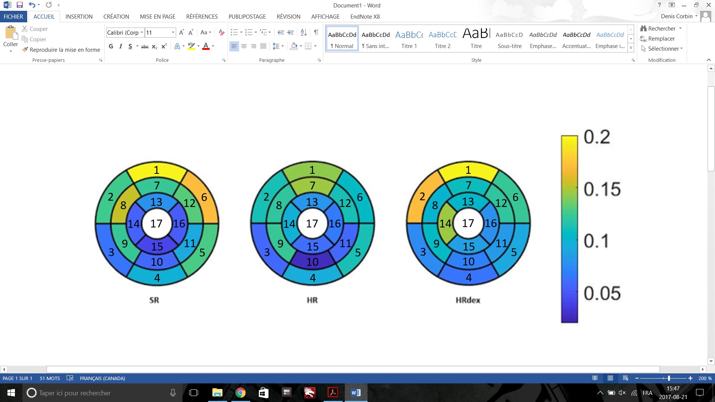
Task: Toggle italic formatting I button
Action: point(121,46)
